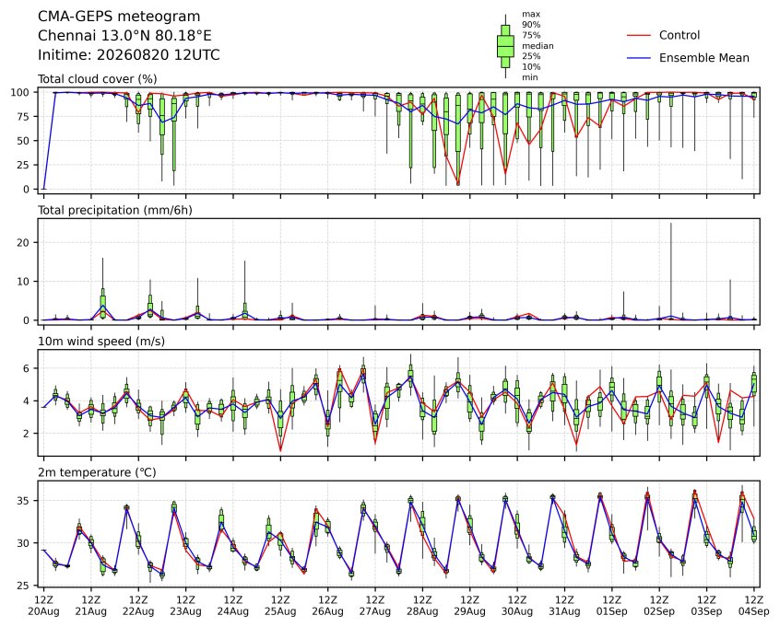The height and width of the screenshot is (627, 780).
Task: Click the 12Z 04Sep axis tick label
Action: 754,606
